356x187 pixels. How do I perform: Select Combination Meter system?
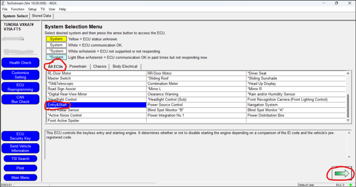196,84
